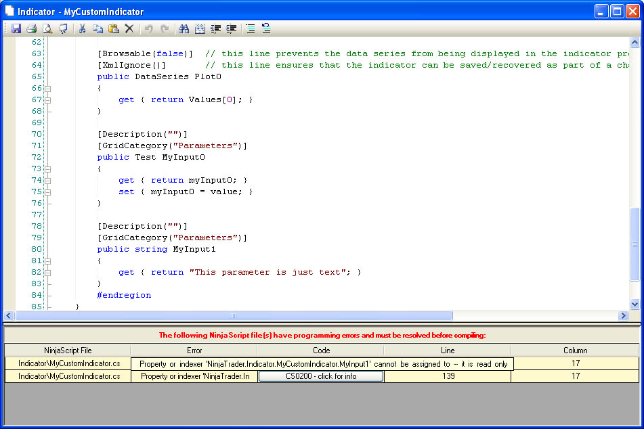Screen dimensions: 644x429
Task: Click the decrease indent icon
Action: (216, 29)
